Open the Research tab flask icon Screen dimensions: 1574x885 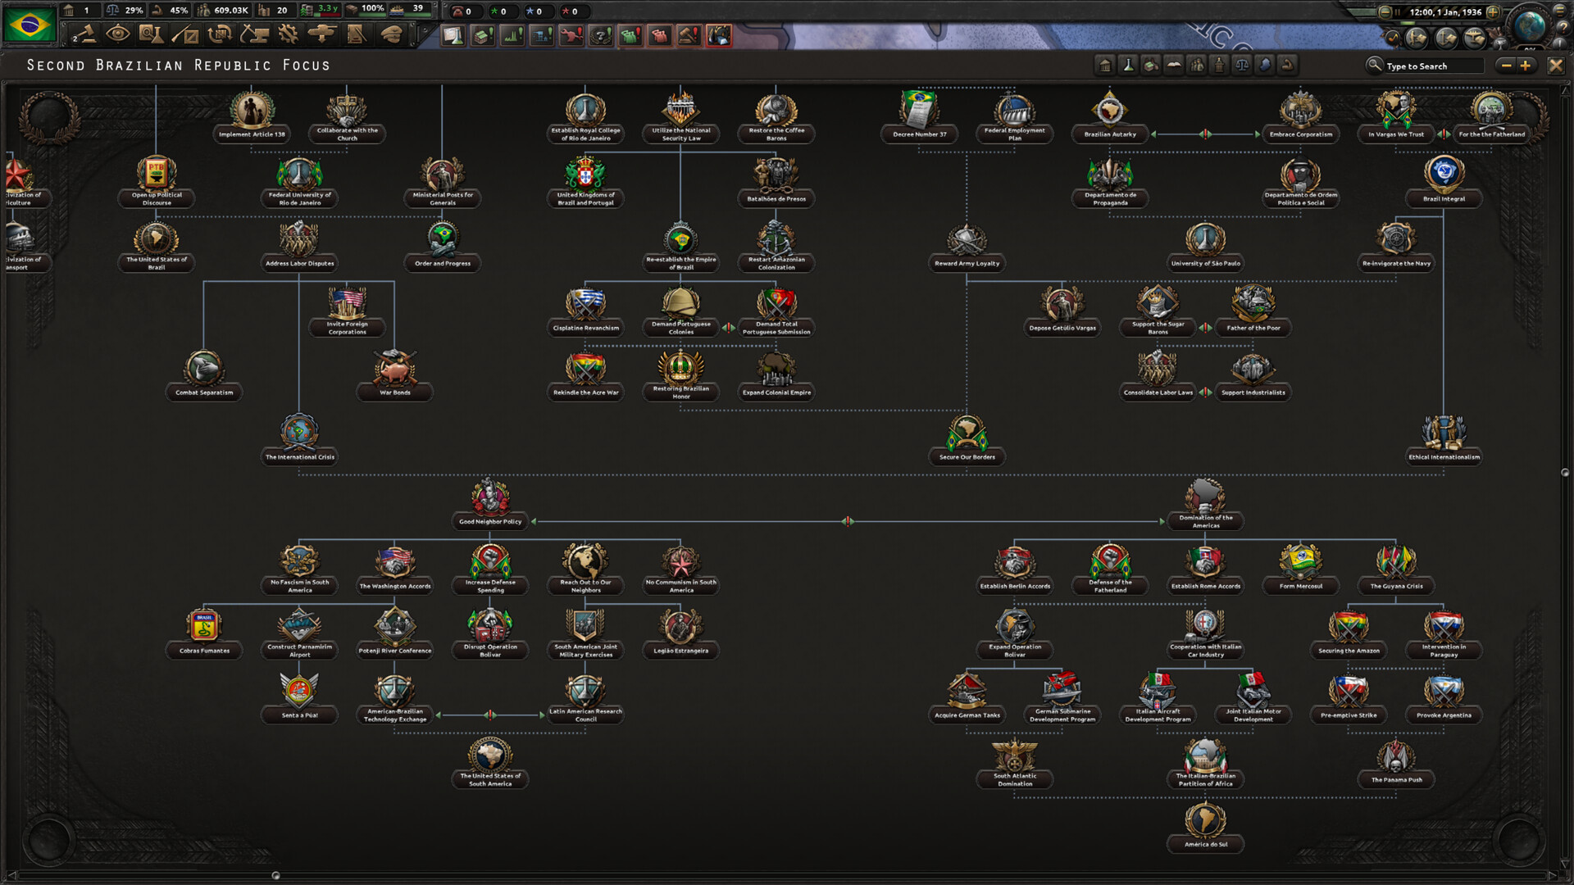pyautogui.click(x=151, y=34)
